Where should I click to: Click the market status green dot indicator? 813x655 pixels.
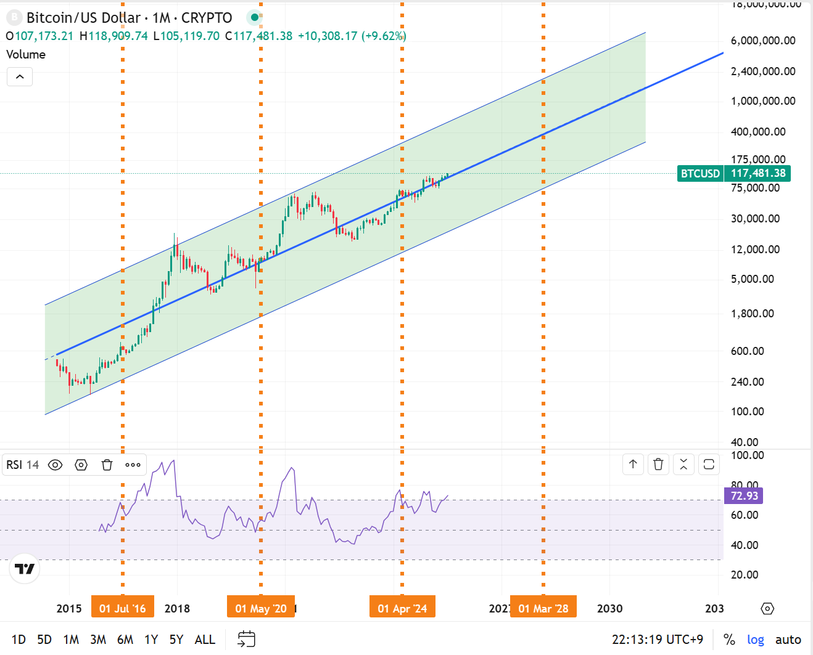coord(254,18)
